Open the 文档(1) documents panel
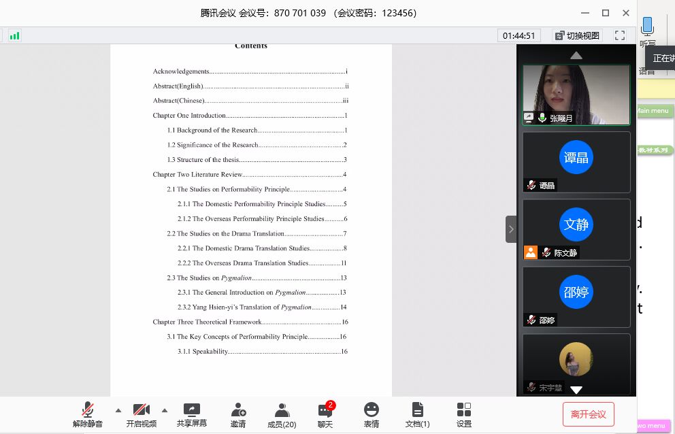 417,410
